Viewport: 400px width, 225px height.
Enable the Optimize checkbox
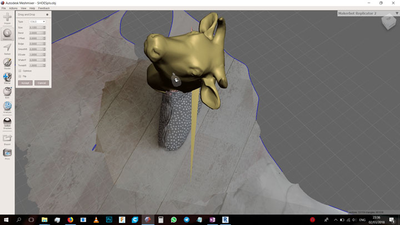click(20, 71)
